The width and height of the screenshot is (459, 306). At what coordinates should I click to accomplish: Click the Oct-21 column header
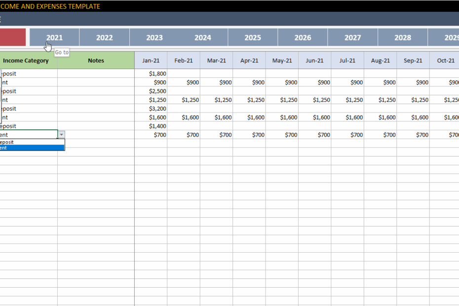coord(445,60)
